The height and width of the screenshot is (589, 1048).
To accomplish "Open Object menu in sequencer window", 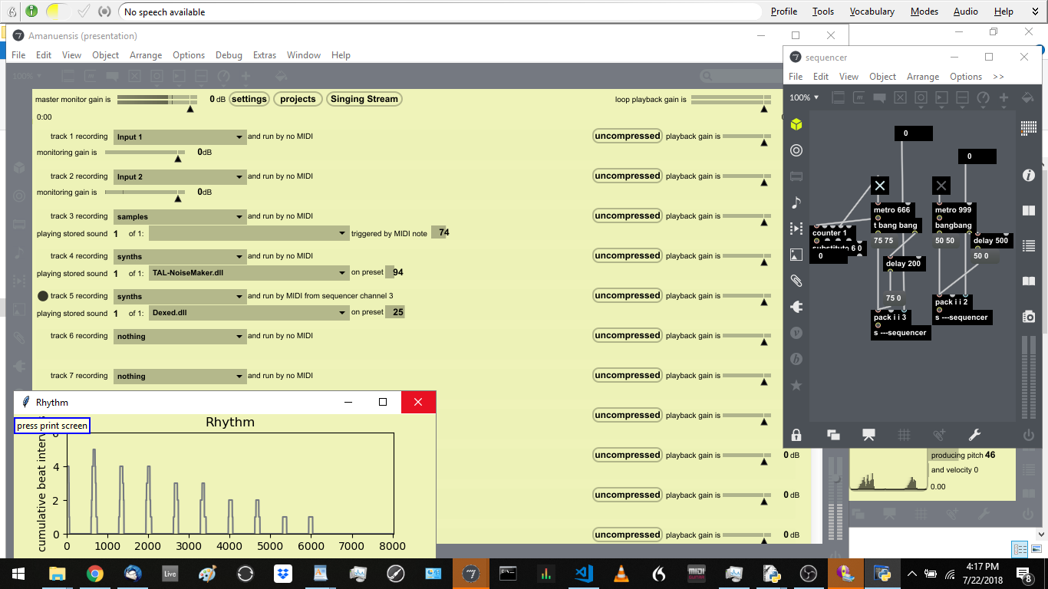I will tap(882, 77).
